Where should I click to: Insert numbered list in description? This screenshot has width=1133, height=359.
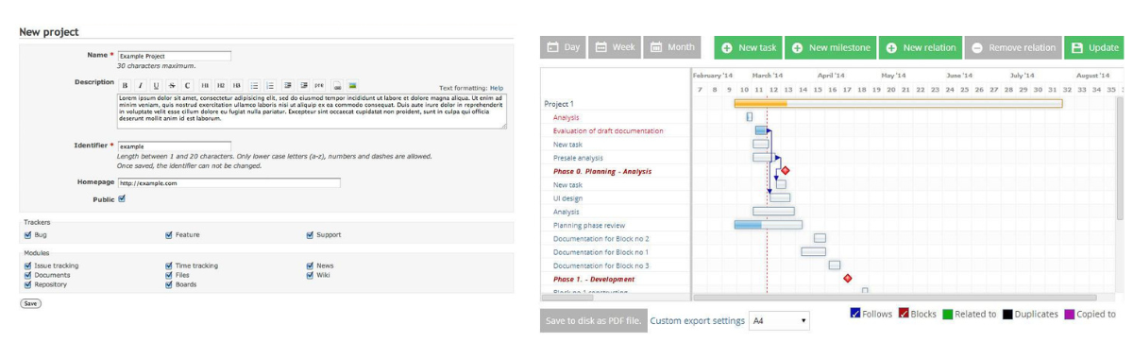click(270, 85)
